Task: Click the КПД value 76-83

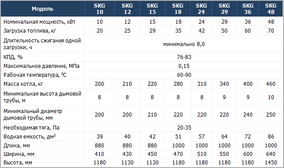Action: [184, 57]
